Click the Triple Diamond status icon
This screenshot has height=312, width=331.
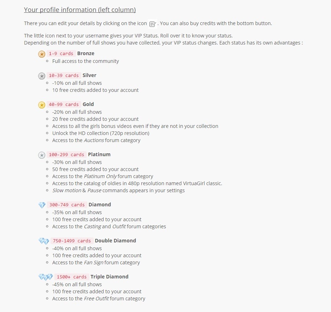tap(45, 277)
